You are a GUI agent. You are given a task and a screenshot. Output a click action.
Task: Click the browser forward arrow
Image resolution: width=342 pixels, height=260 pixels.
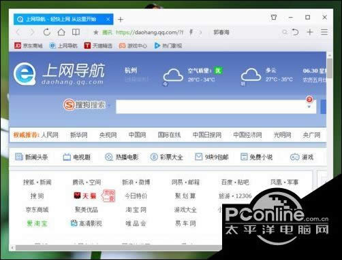(x=32, y=32)
